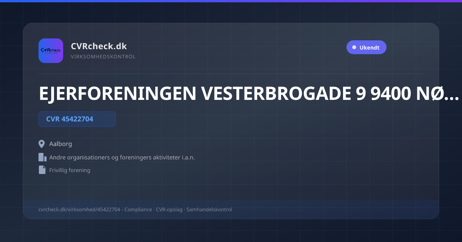Click the CVRcheck.dk site title
This screenshot has height=242, width=462.
coord(99,46)
